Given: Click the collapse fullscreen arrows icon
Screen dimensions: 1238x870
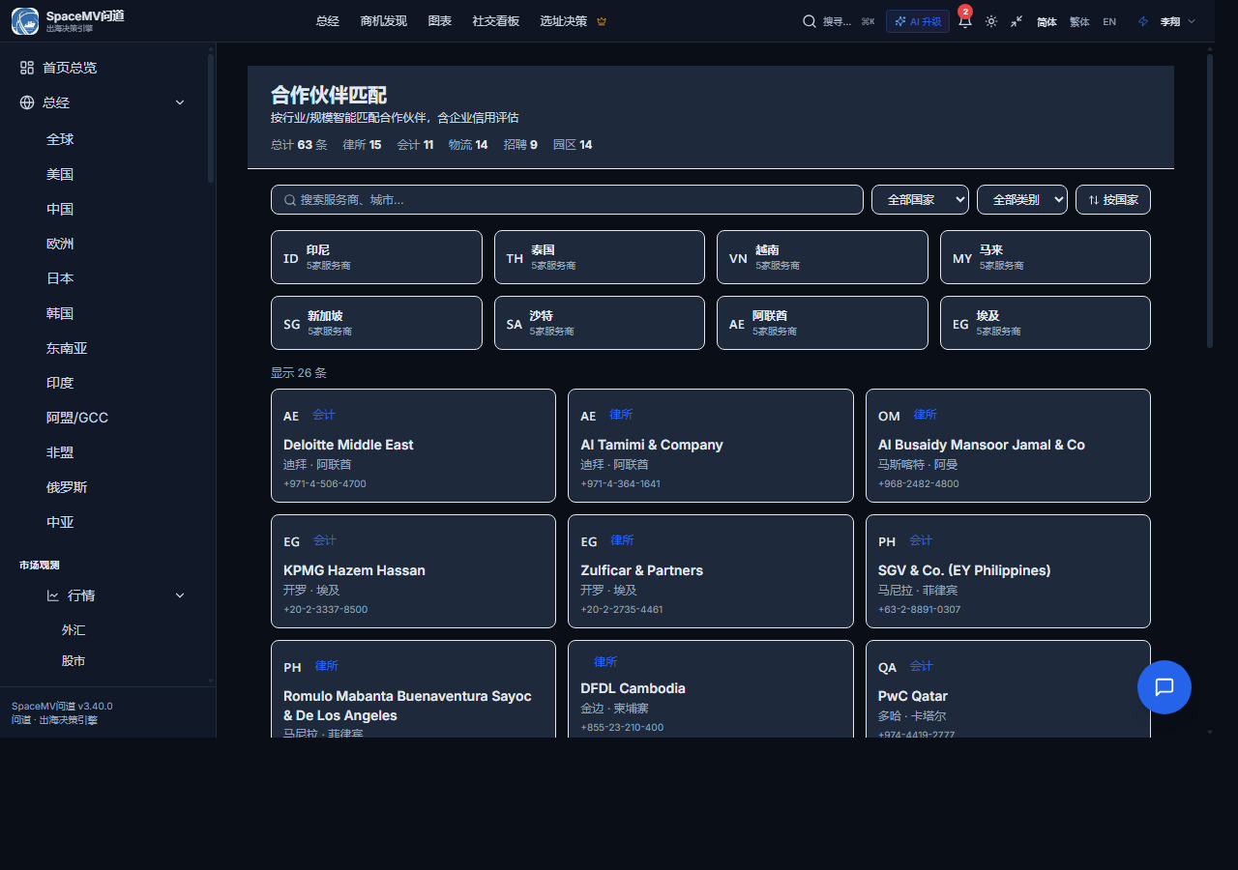Looking at the screenshot, I should [1017, 21].
